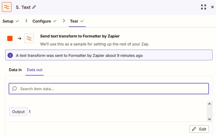The height and width of the screenshot is (135, 216).
Task: Focus the Search item data field
Action: tap(109, 89)
